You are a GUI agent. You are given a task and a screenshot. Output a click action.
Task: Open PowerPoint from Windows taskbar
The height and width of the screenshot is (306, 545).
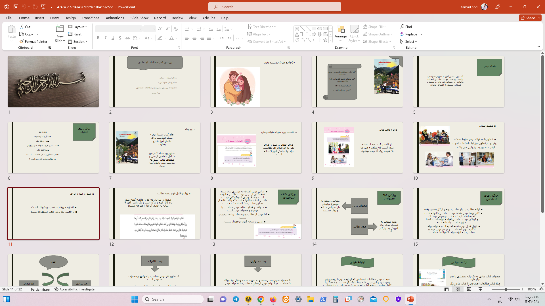coord(410,299)
